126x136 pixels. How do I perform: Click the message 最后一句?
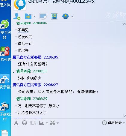pos(25,44)
